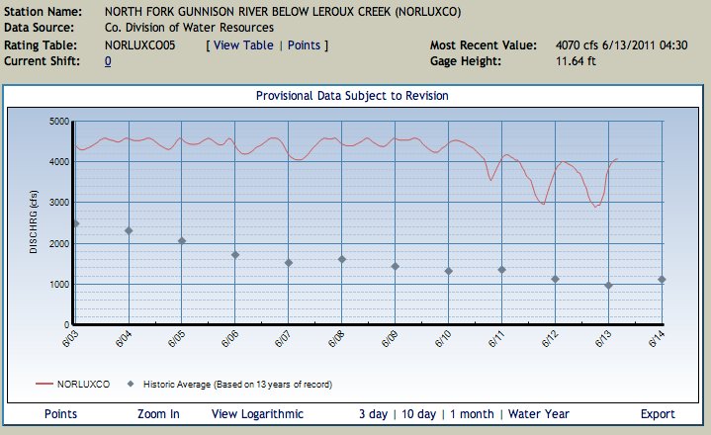Select historic average diamond marker at 6/03
Image resolution: width=711 pixels, height=435 pixels.
75,223
